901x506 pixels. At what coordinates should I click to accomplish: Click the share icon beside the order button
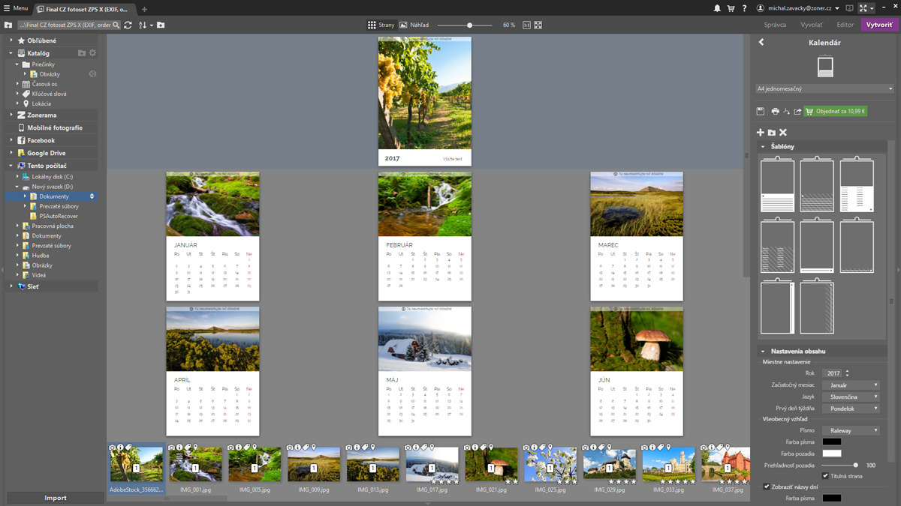pos(797,111)
